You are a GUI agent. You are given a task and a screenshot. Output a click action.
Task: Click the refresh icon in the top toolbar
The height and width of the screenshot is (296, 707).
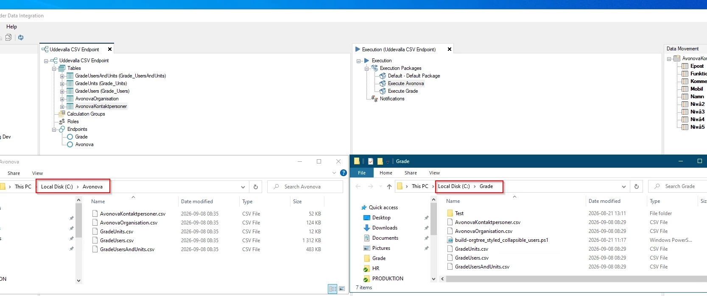(21, 38)
